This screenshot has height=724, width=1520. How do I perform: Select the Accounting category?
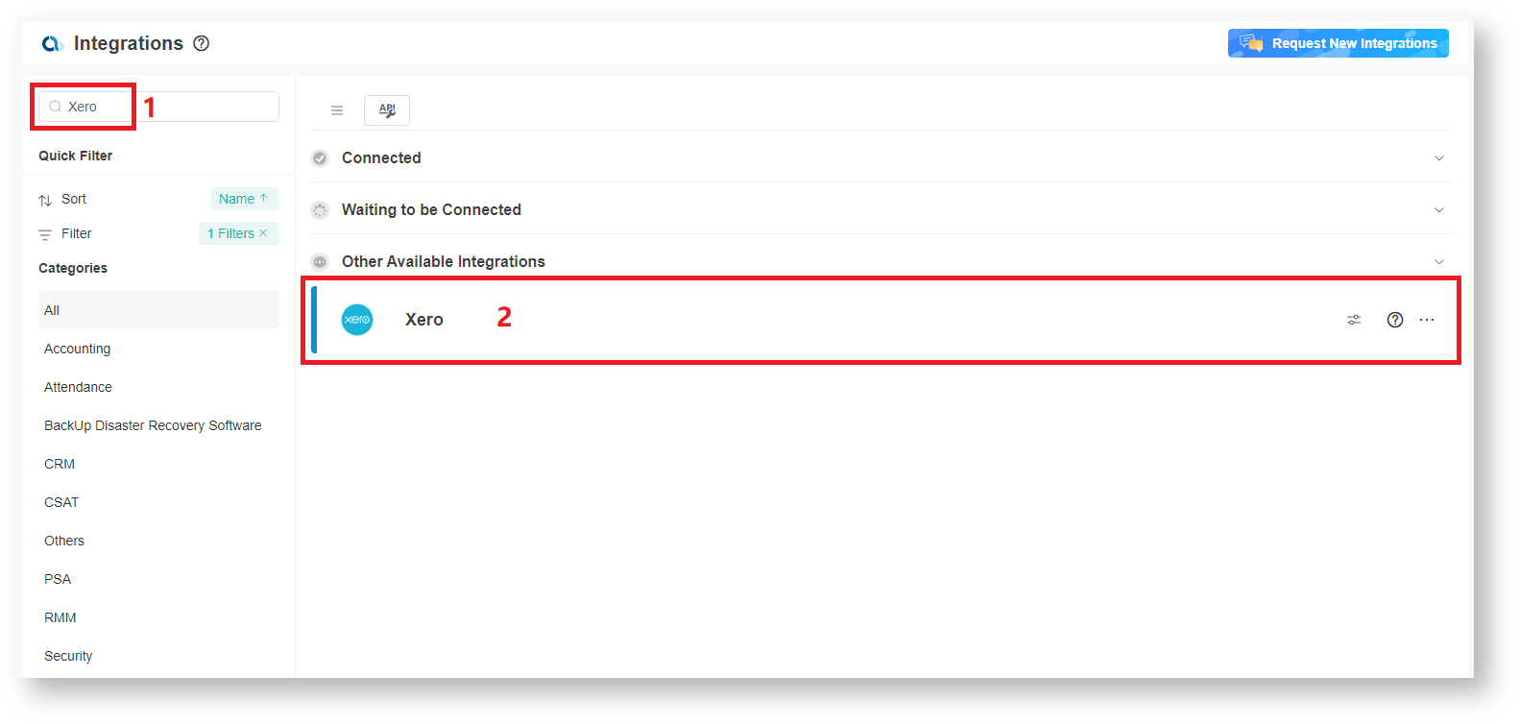(77, 349)
